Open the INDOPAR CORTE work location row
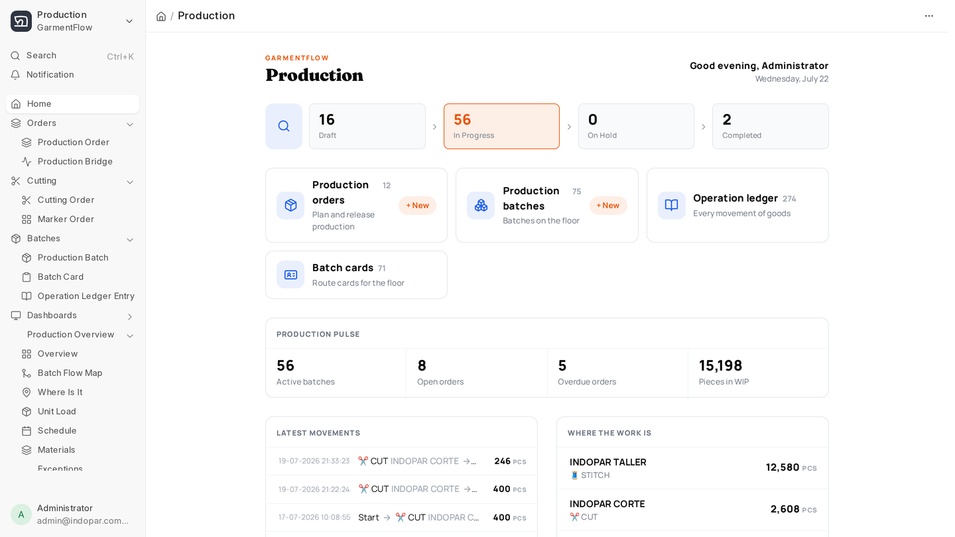This screenshot has width=955, height=537. 692,510
